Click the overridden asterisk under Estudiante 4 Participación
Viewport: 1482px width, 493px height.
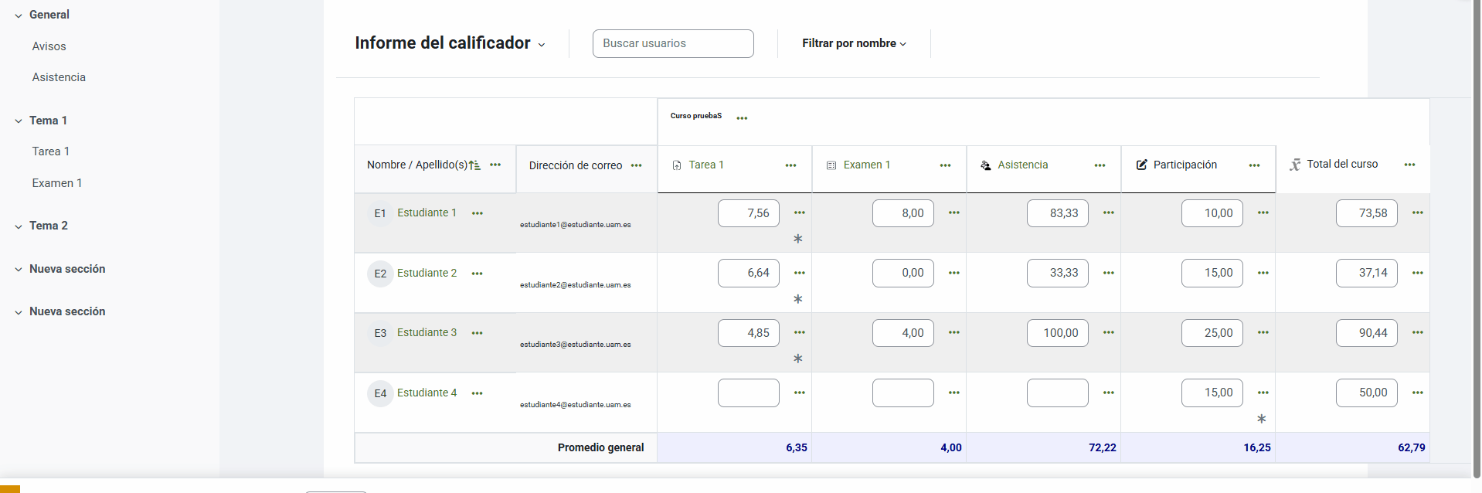click(x=1262, y=419)
